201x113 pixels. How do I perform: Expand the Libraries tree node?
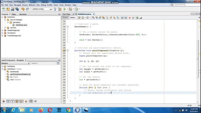(x=5, y=28)
